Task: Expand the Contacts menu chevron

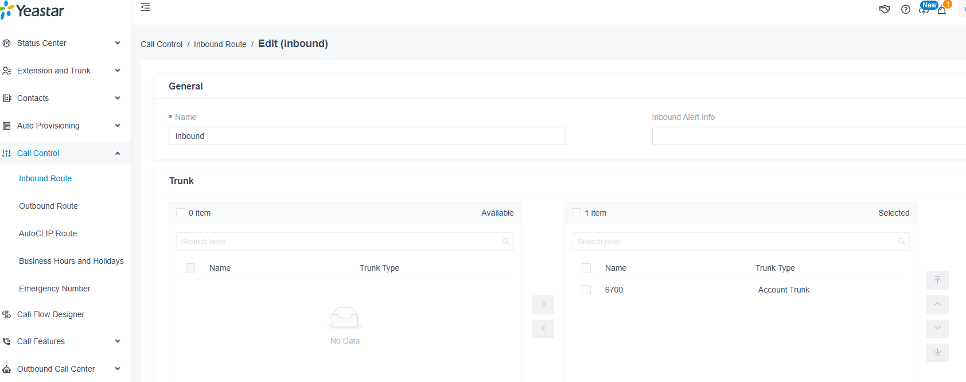Action: point(118,98)
